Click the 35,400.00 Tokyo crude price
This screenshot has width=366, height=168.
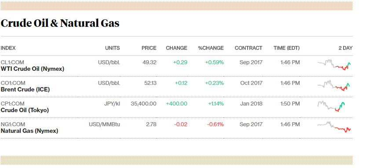point(143,104)
